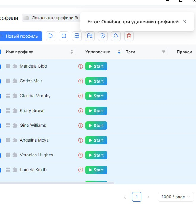Click the profile name Claudia Murphy

[x=35, y=96]
